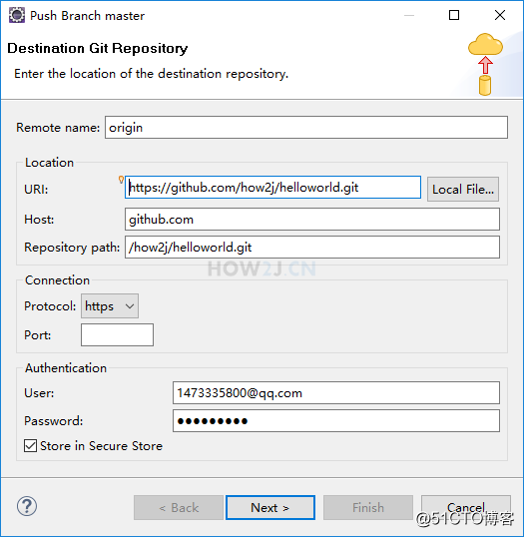Click the Repository path field
This screenshot has height=537, width=524.
(x=312, y=248)
